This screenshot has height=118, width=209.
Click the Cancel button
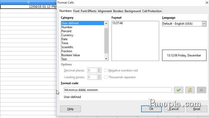coord(174,109)
